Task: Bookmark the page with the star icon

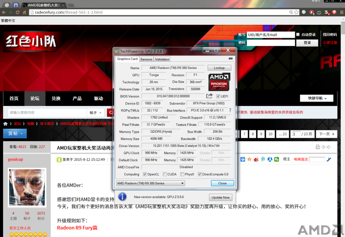Action: click(x=296, y=12)
